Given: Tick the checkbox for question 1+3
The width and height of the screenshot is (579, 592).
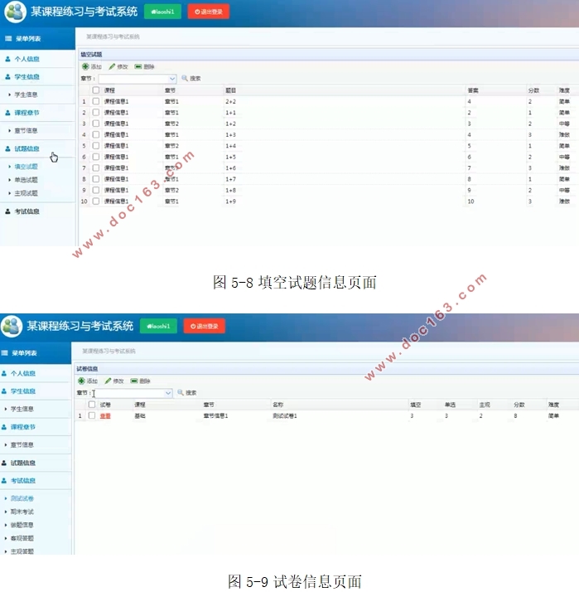Looking at the screenshot, I should point(96,134).
